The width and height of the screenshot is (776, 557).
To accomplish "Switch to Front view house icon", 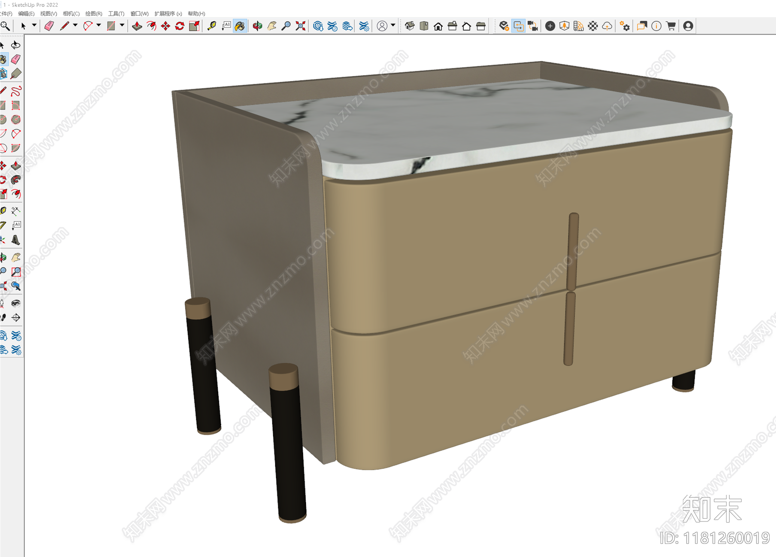I will point(438,26).
